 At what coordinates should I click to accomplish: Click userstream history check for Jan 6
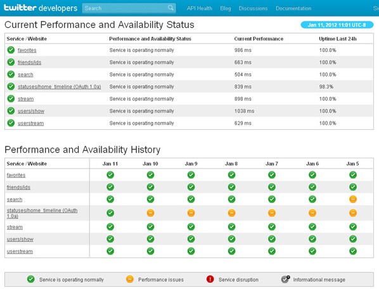click(x=312, y=251)
